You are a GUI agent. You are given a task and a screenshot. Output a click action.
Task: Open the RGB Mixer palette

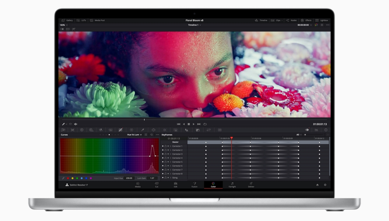tap(101, 130)
